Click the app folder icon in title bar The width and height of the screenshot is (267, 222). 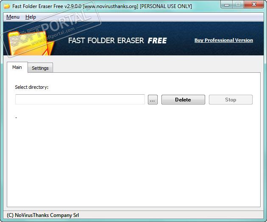click(x=7, y=6)
